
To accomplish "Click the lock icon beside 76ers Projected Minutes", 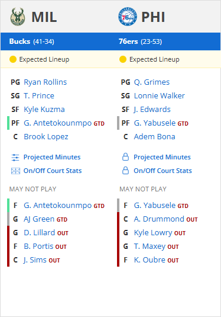I will click(x=125, y=157).
